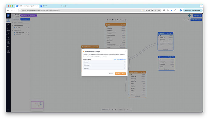Confirm and push the schema changes

click(x=120, y=74)
